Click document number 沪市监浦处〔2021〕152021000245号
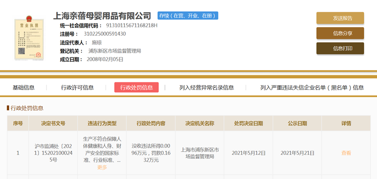 (x=53, y=153)
